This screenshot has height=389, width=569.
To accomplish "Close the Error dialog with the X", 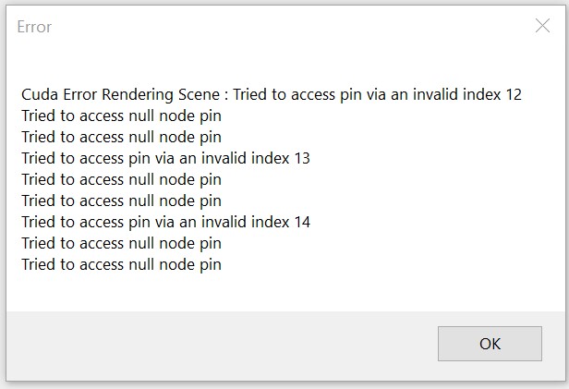I will point(542,26).
